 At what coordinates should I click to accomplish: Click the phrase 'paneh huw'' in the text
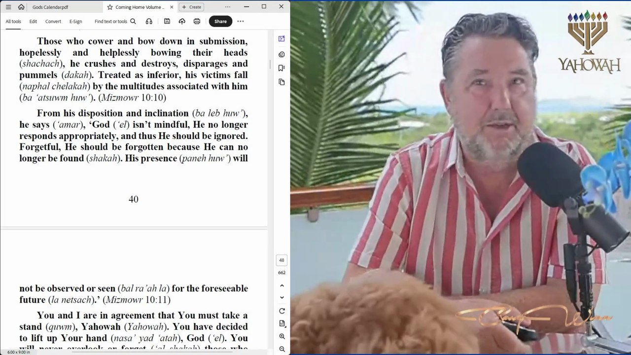point(205,158)
